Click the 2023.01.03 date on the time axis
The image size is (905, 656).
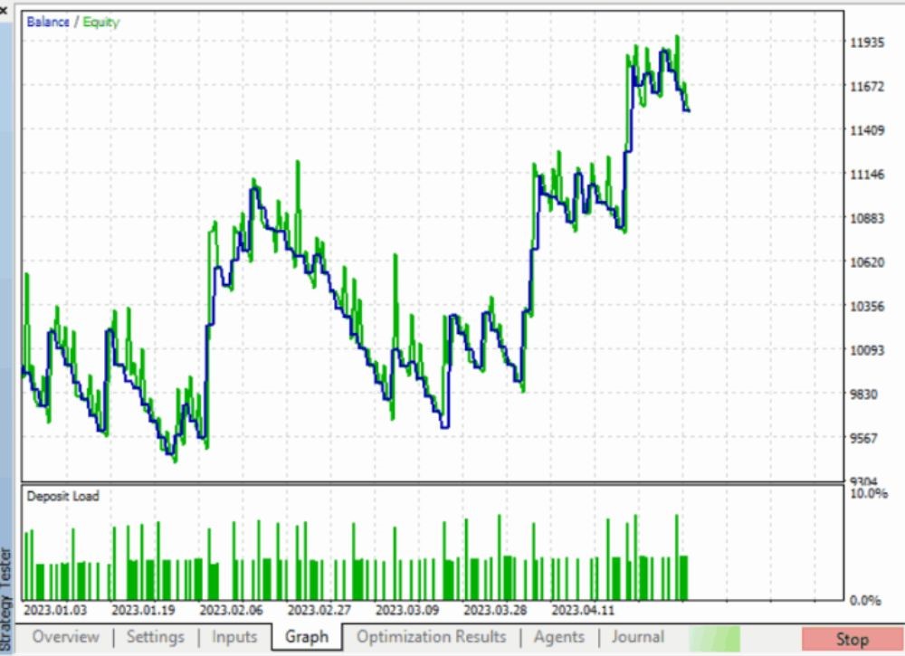click(x=56, y=610)
